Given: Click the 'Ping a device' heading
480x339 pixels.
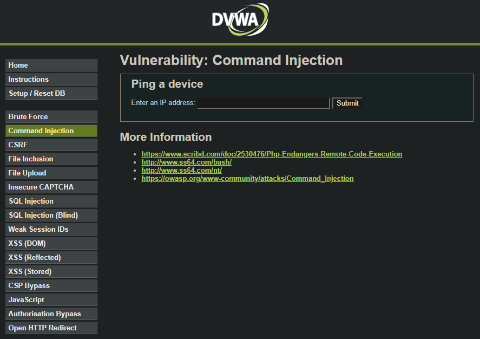Looking at the screenshot, I should click(x=167, y=84).
